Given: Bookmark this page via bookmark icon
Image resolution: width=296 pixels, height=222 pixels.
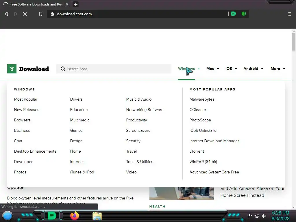Looking at the screenshot, I should pos(40,14).
